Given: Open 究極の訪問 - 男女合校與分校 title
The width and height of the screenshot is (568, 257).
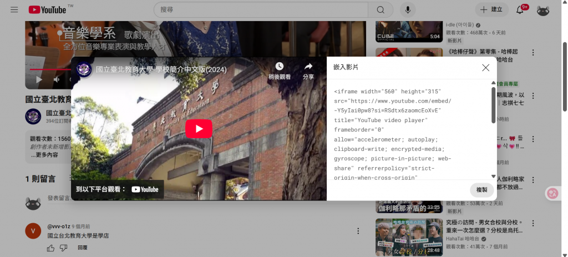Looking at the screenshot, I should (x=485, y=226).
